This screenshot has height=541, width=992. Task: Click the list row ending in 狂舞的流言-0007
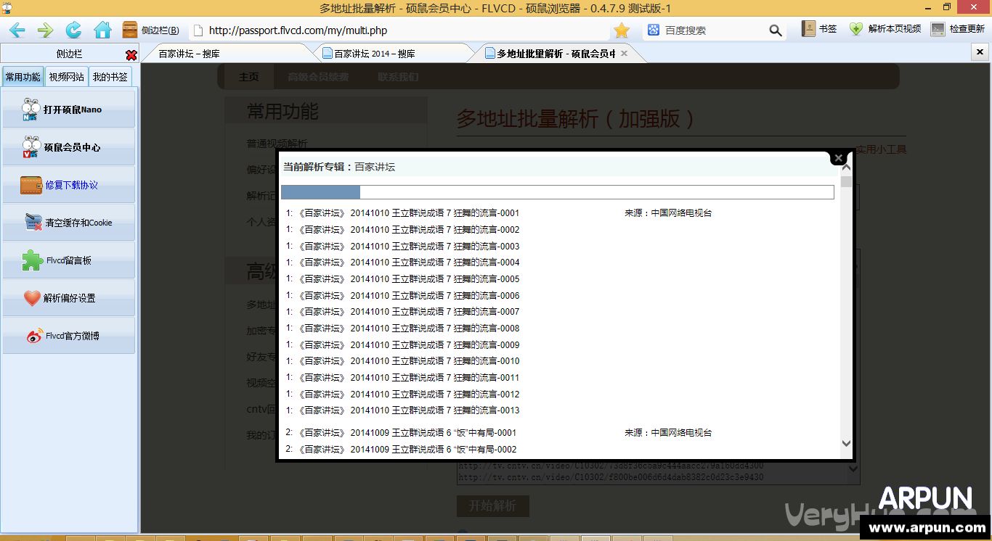(x=402, y=312)
